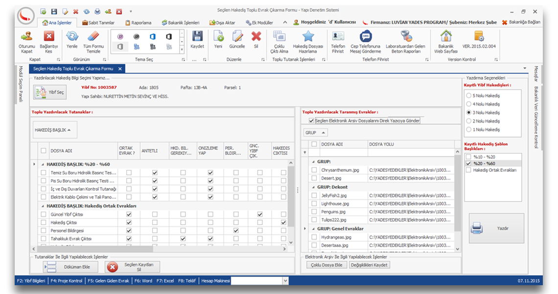Image resolution: width=558 pixels, height=294 pixels.
Task: Click the Kaydet floppy disk icon
Action: click(197, 37)
